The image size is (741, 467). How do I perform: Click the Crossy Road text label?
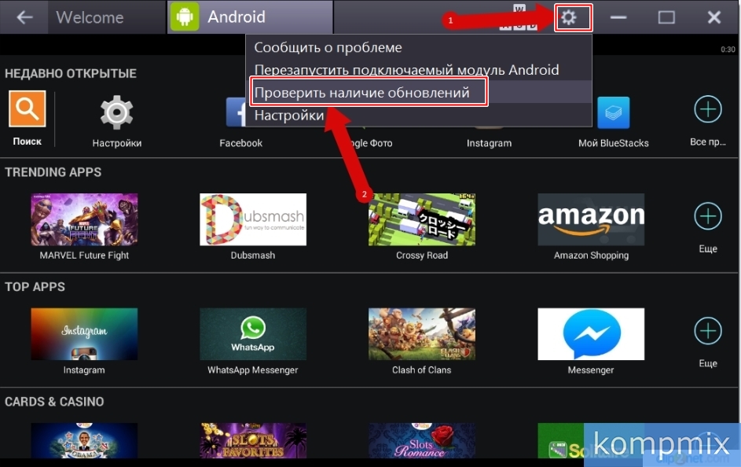[421, 256]
